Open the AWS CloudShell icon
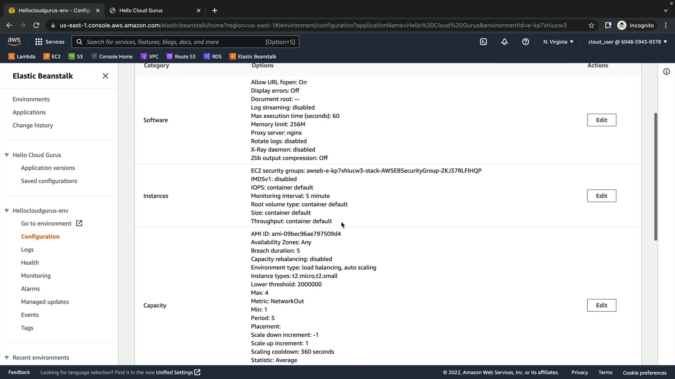This screenshot has height=379, width=675. pyautogui.click(x=483, y=42)
